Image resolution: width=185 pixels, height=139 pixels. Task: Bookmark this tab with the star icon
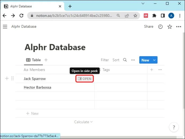(135, 16)
